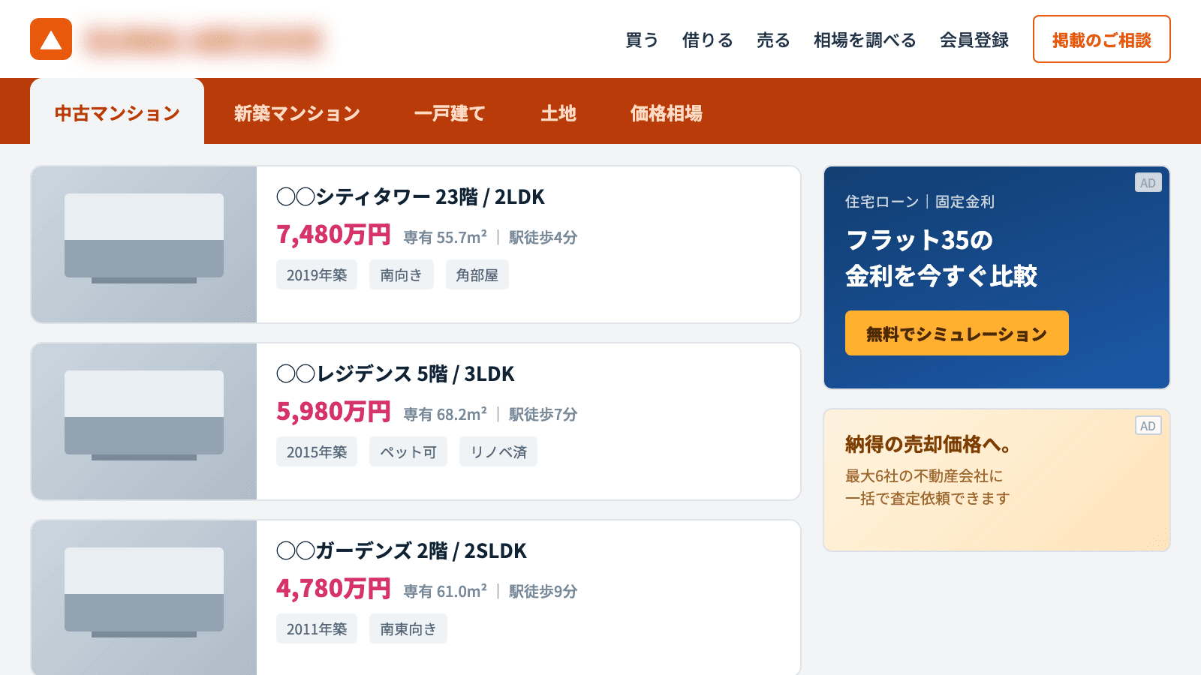Screen dimensions: 1201x675
Task: Click the 南東向き tag
Action: click(408, 628)
